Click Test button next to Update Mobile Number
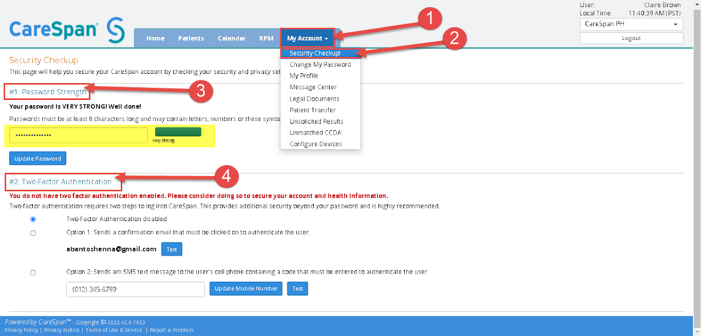This screenshot has width=701, height=336. [297, 288]
